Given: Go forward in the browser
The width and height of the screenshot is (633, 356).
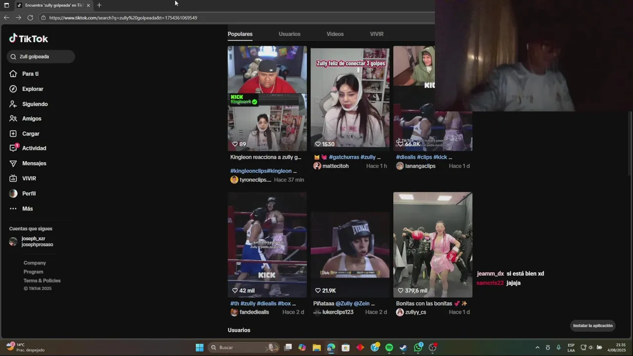Looking at the screenshot, I should [18, 18].
